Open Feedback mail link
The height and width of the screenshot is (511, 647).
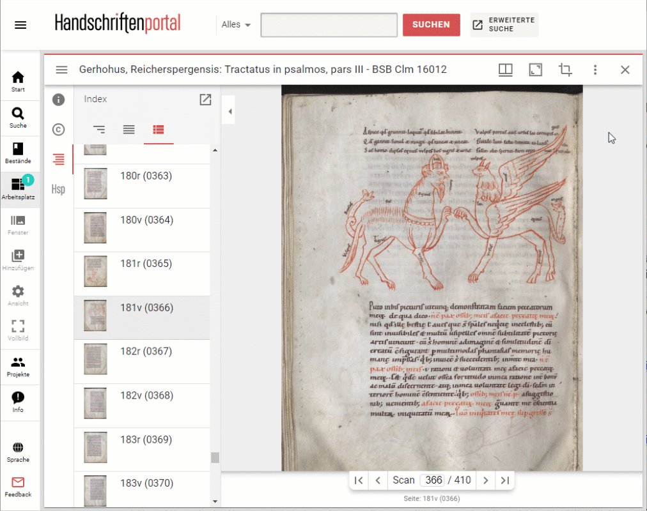18,487
